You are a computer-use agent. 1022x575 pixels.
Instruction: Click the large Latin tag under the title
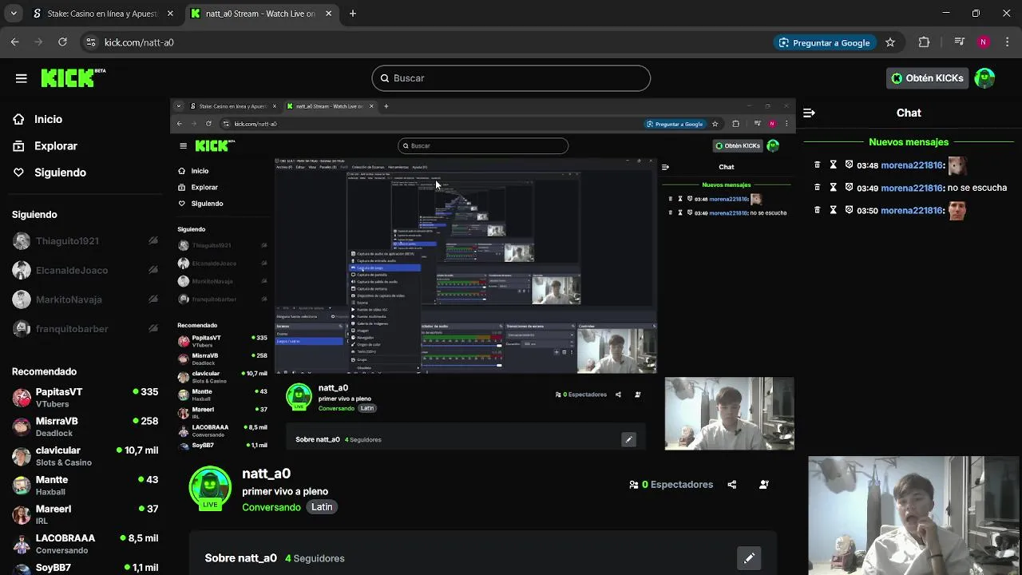tap(322, 507)
